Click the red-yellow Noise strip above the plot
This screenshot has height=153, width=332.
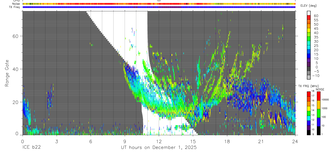pos(159,4)
